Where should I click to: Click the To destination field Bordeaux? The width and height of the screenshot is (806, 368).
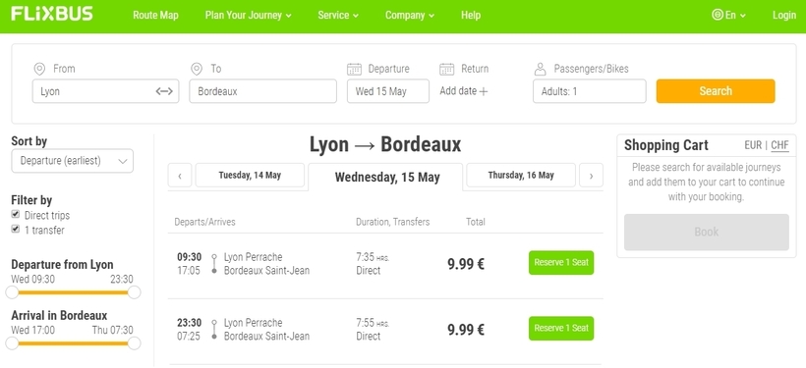tap(262, 91)
